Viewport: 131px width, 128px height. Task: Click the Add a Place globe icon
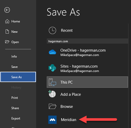(52, 94)
